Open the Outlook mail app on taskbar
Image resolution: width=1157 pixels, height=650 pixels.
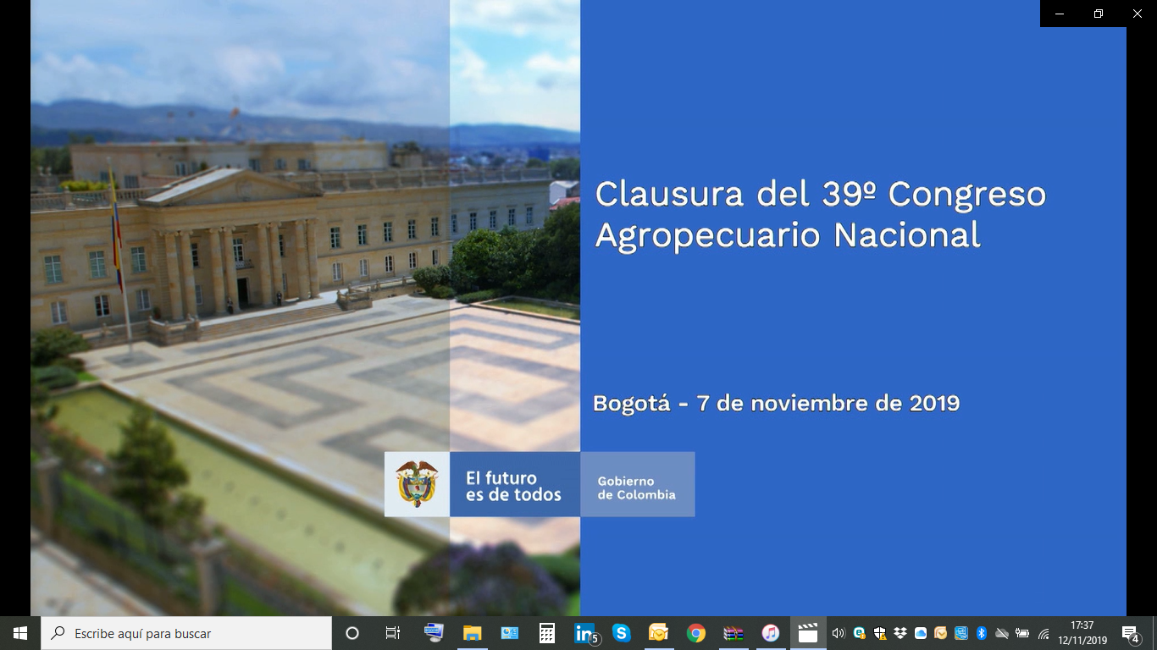click(x=659, y=633)
